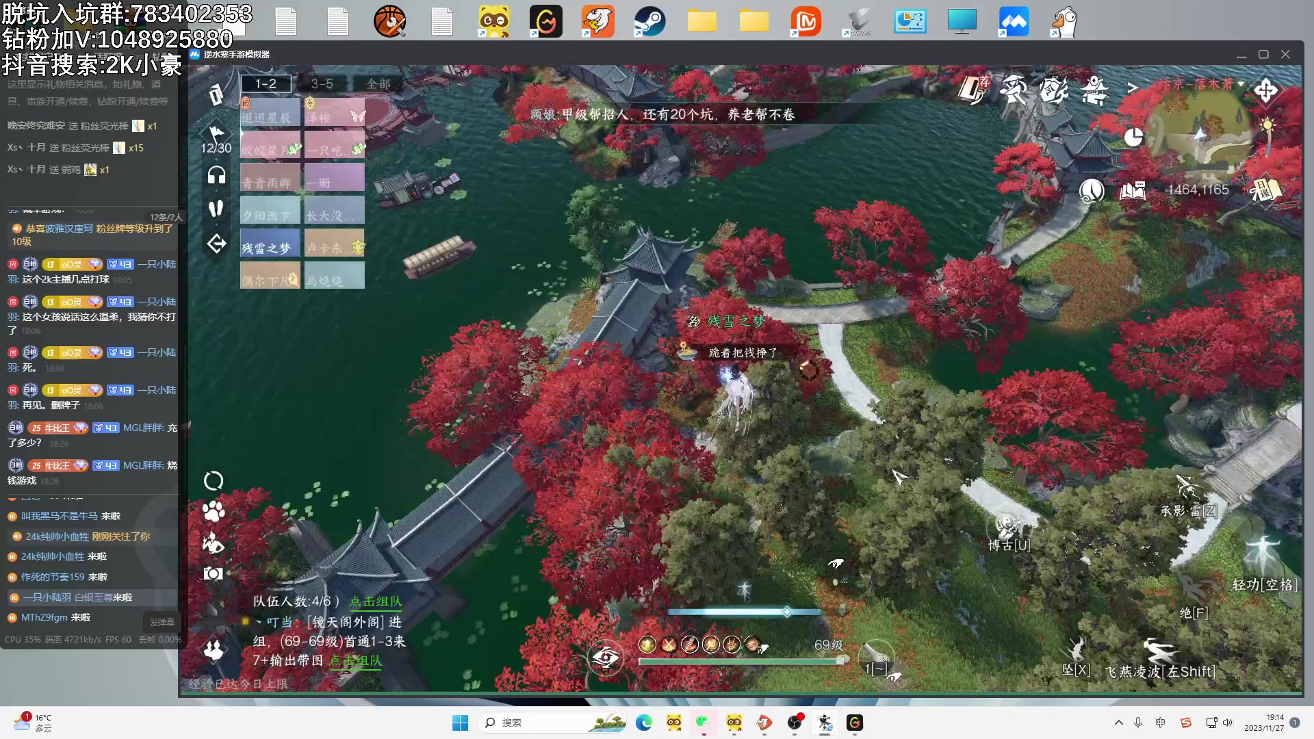
Task: Open Windows Start menu
Action: tap(460, 723)
